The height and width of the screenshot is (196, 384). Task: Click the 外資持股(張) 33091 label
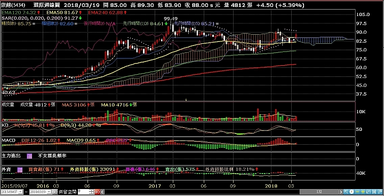[x=93, y=169]
